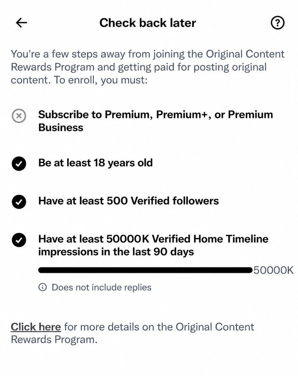Go back using the left arrow
The image size is (298, 376).
[22, 23]
